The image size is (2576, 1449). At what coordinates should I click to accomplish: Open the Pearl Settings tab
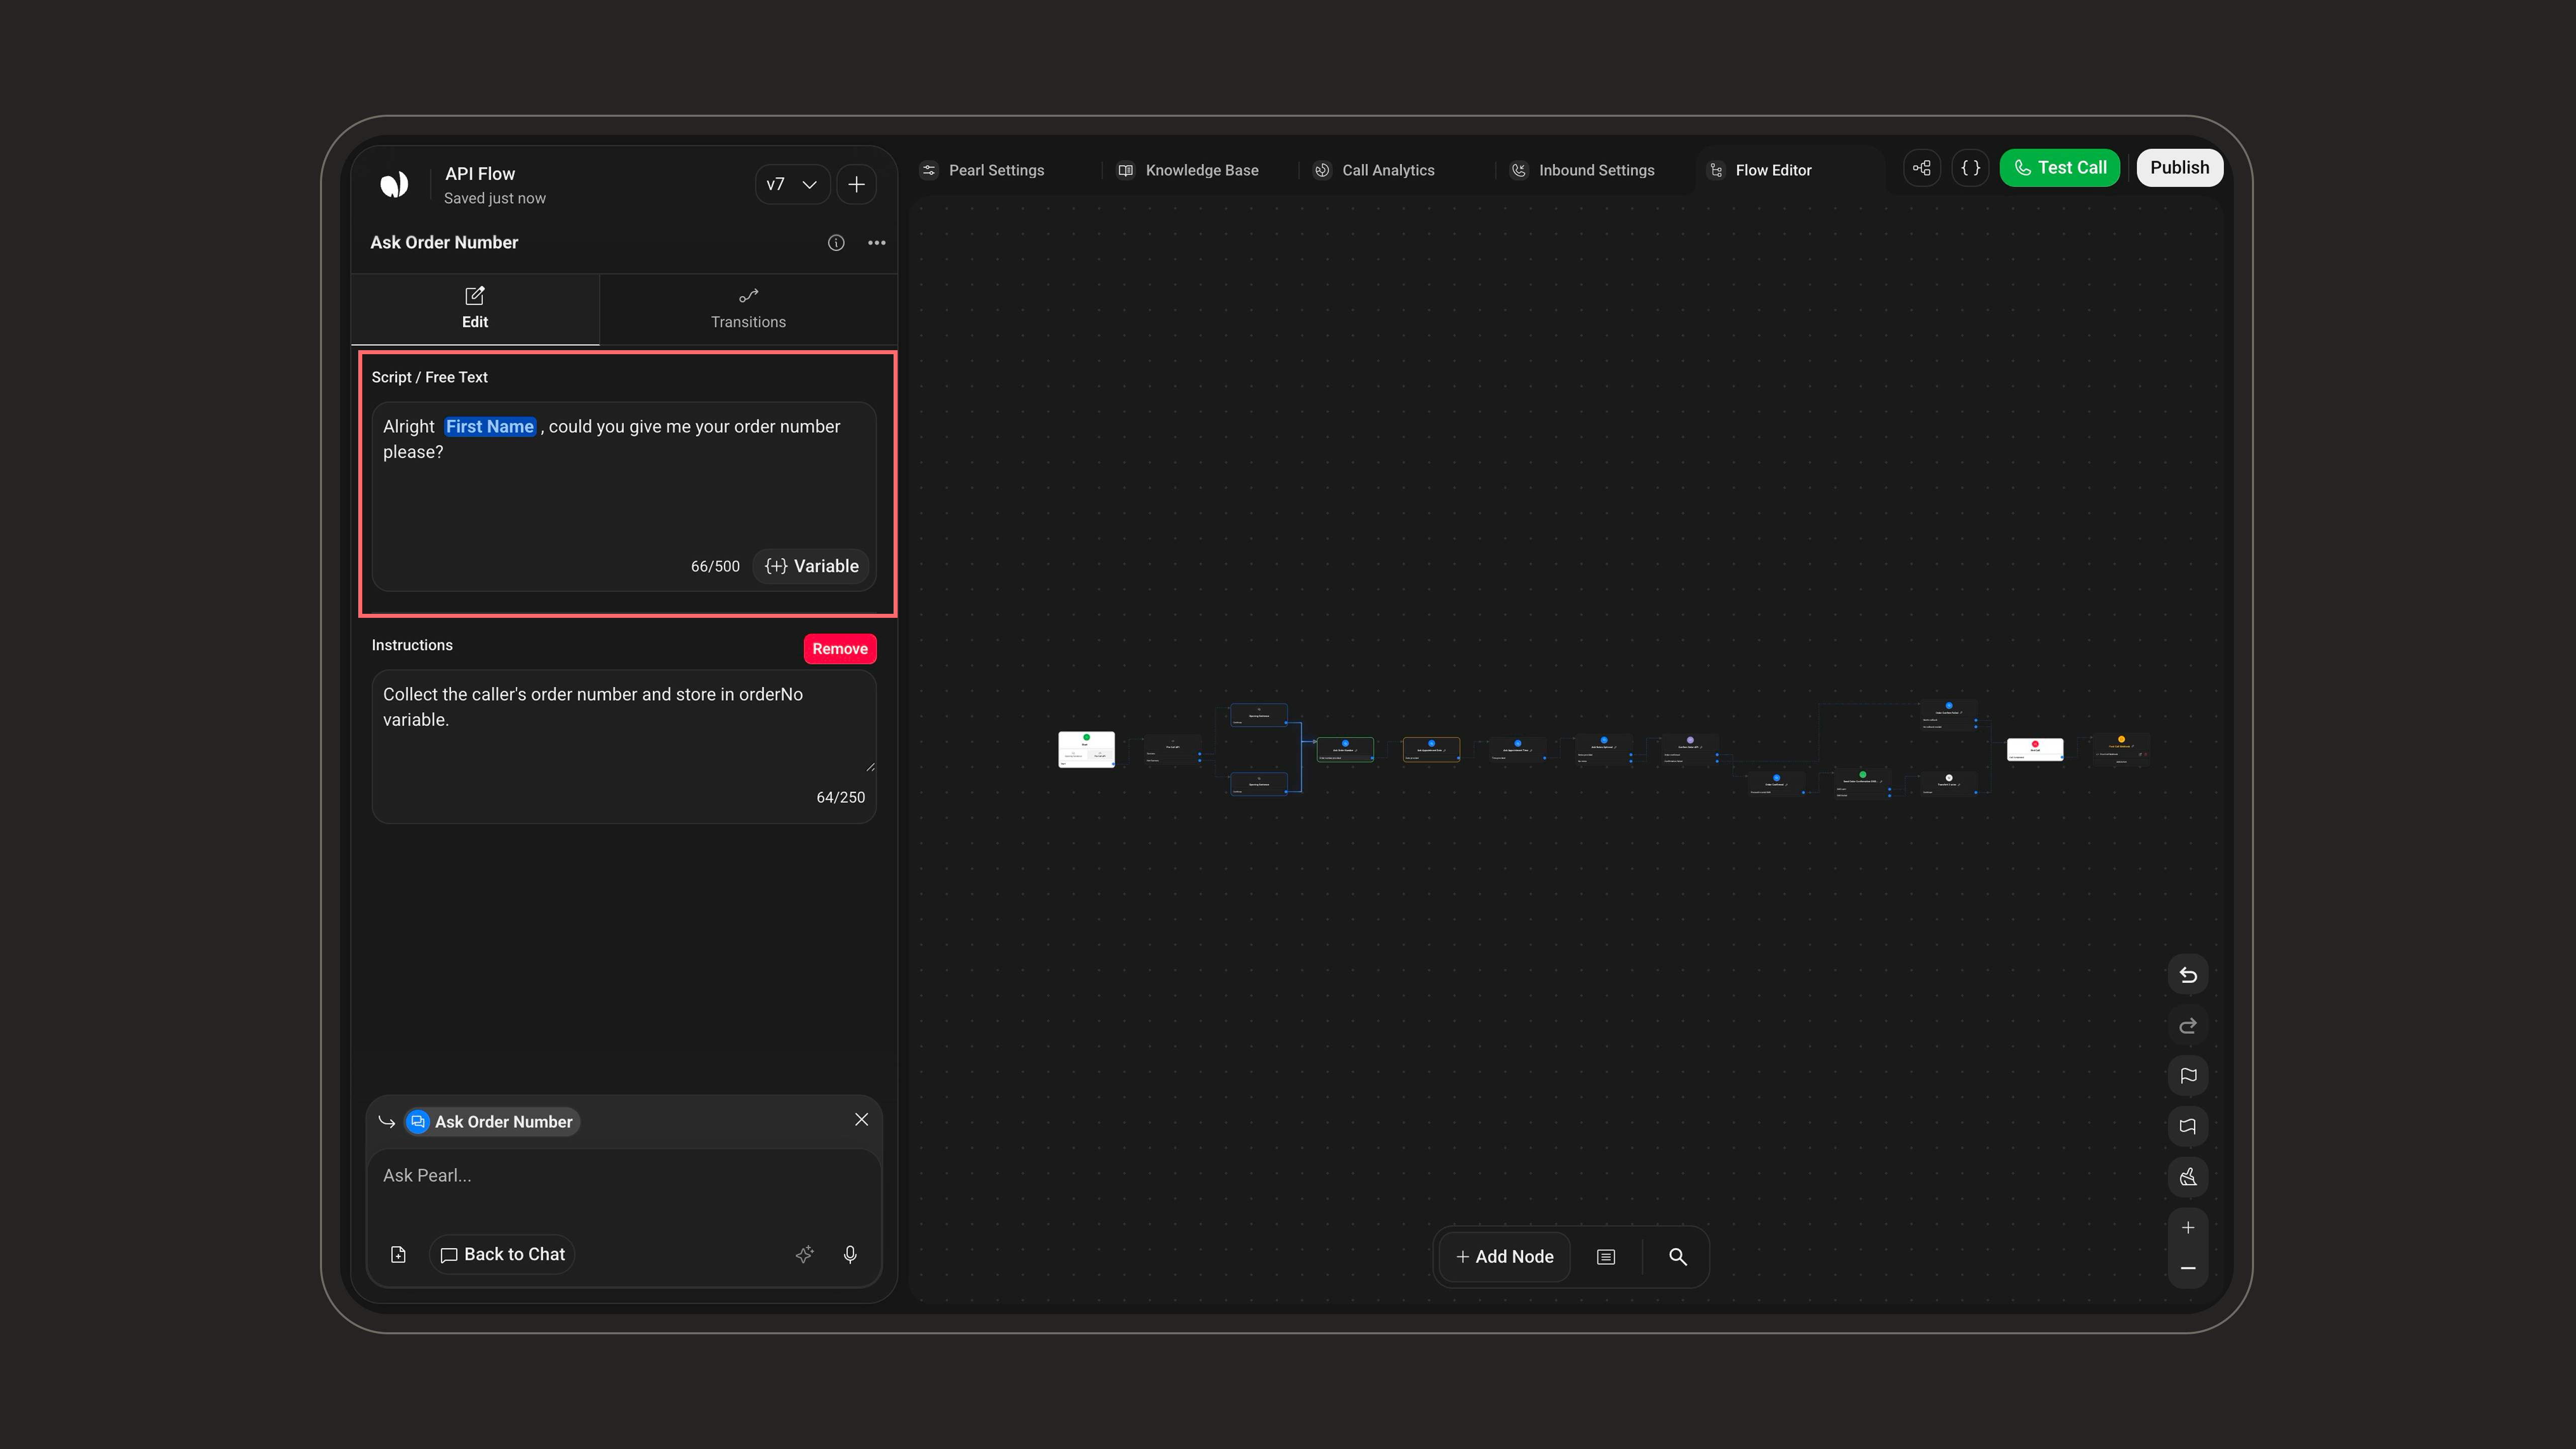pos(982,170)
